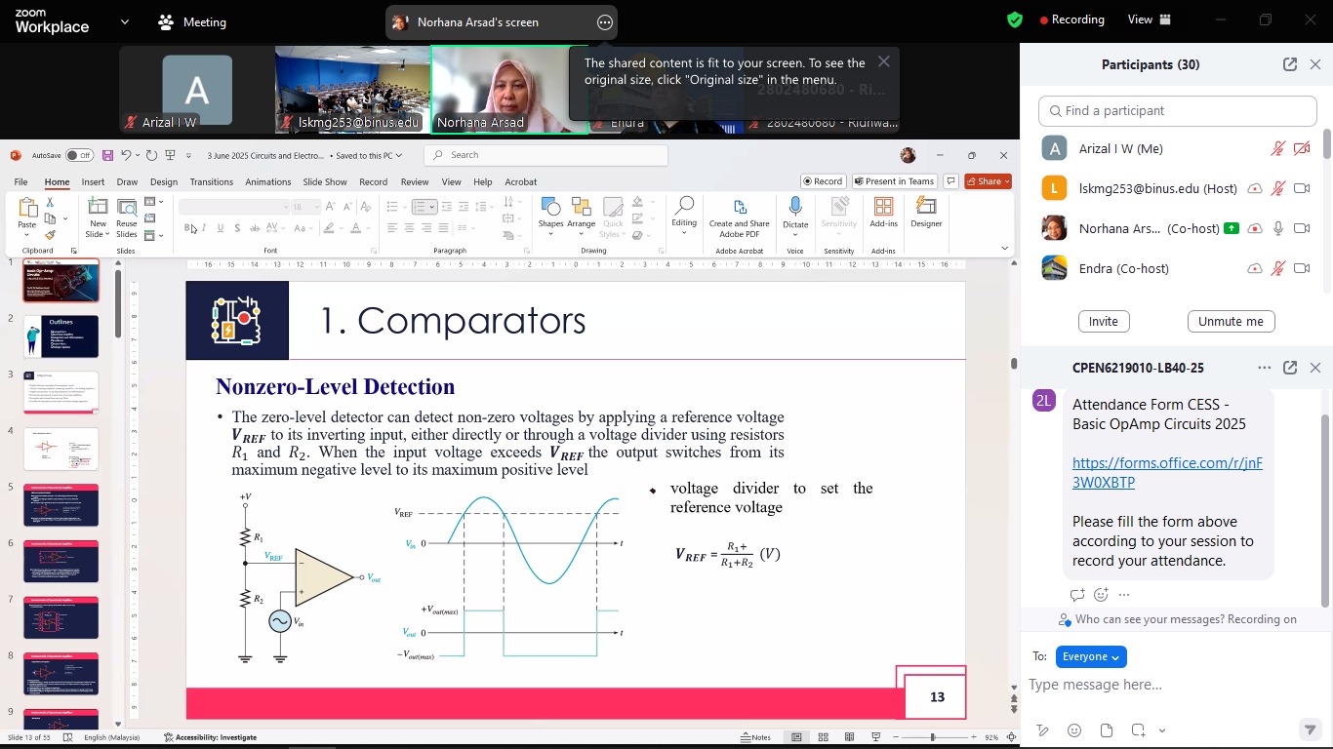Open the Zoom Workplace dropdown arrow
The width and height of the screenshot is (1333, 749).
pyautogui.click(x=124, y=21)
